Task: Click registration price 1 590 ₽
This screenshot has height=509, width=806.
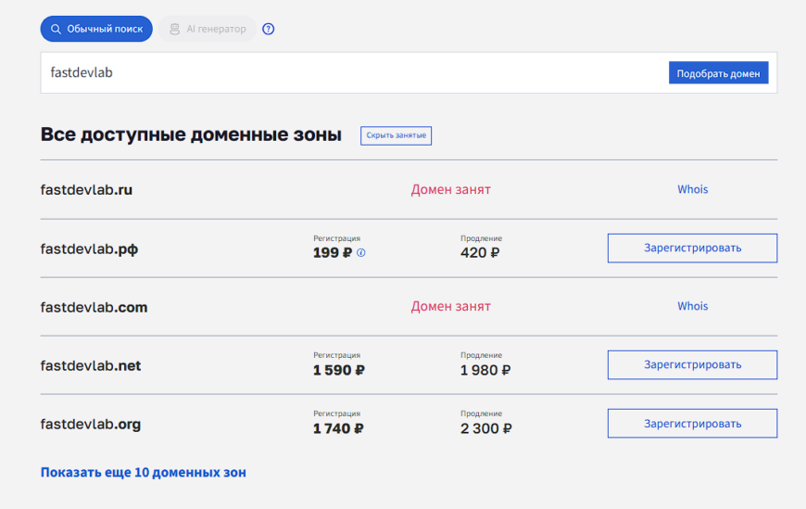Action: click(x=339, y=370)
